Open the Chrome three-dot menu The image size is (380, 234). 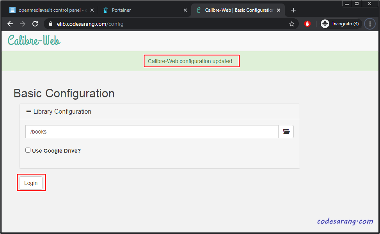click(x=370, y=24)
